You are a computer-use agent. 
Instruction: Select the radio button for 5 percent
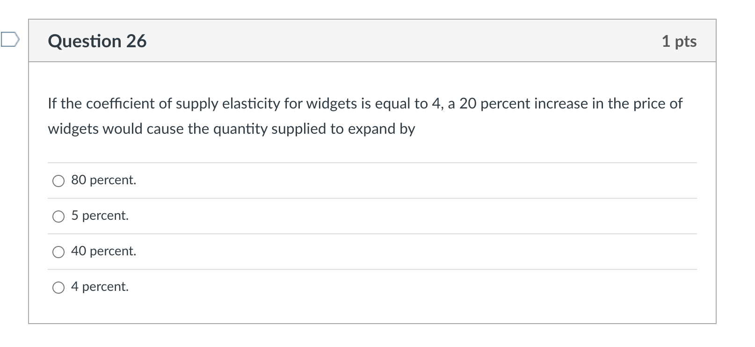coord(58,216)
